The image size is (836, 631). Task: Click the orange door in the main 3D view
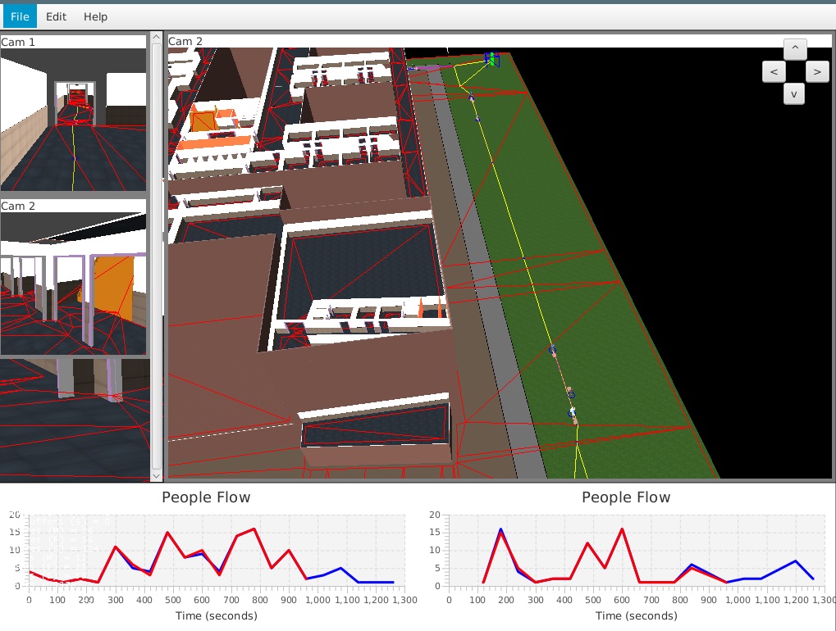pos(202,120)
